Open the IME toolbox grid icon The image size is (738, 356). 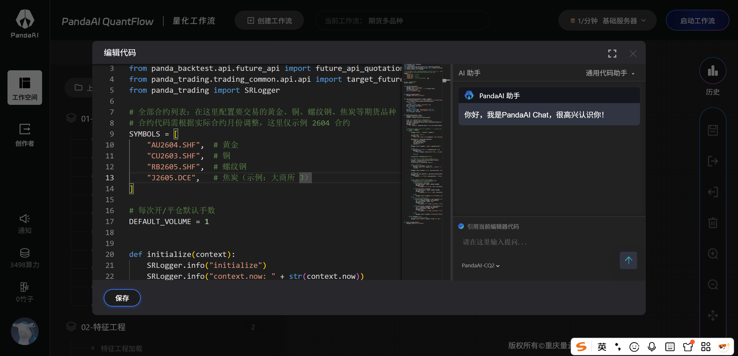[x=706, y=347]
